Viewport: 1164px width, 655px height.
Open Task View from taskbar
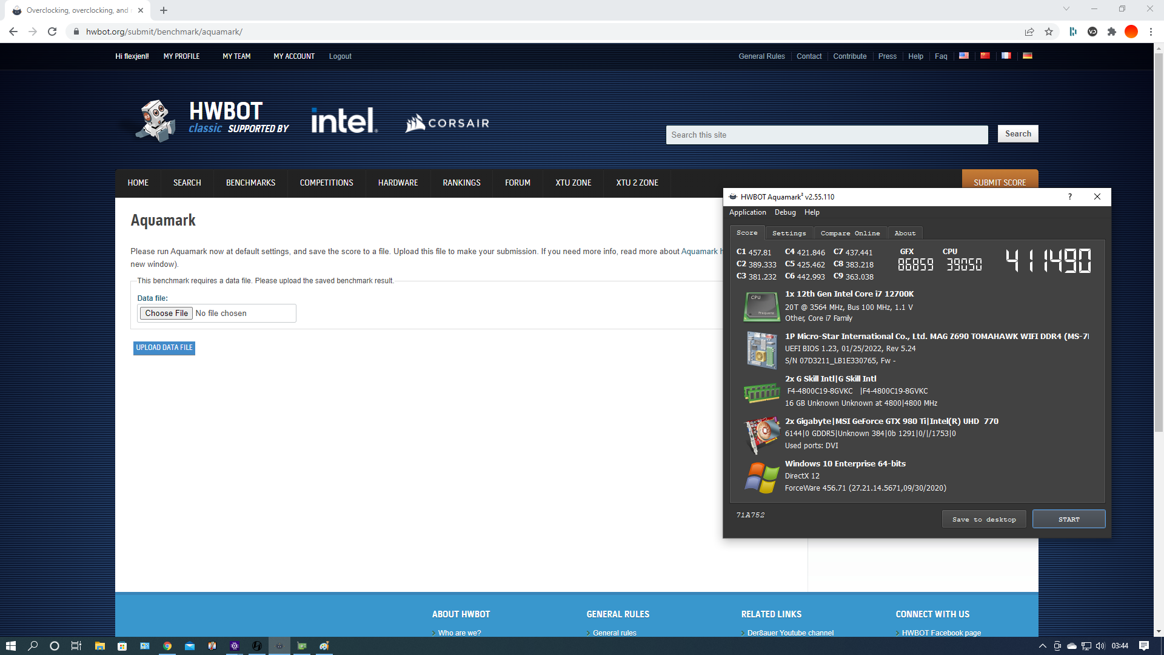(x=76, y=646)
